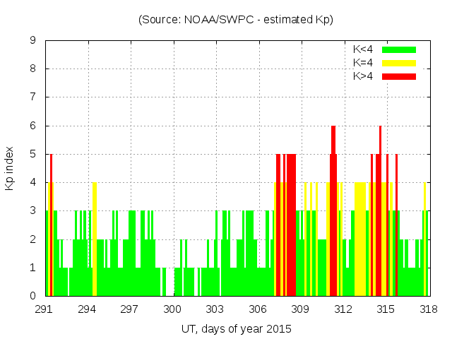Click the 306 tick label on x-axis
The width and height of the screenshot is (452, 339).
coord(258,309)
